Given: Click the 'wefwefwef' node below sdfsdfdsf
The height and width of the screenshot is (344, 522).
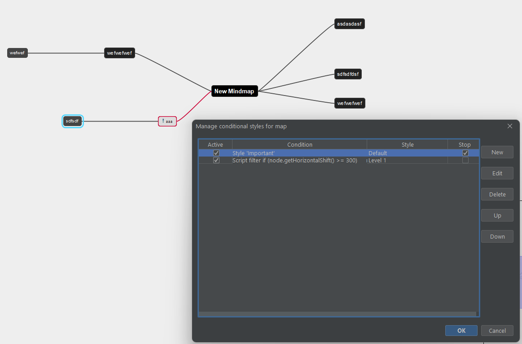Looking at the screenshot, I should tap(349, 103).
